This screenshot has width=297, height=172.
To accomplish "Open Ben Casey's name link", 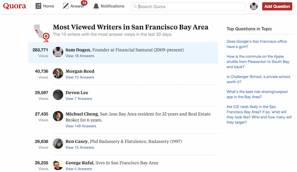I will [x=77, y=141].
